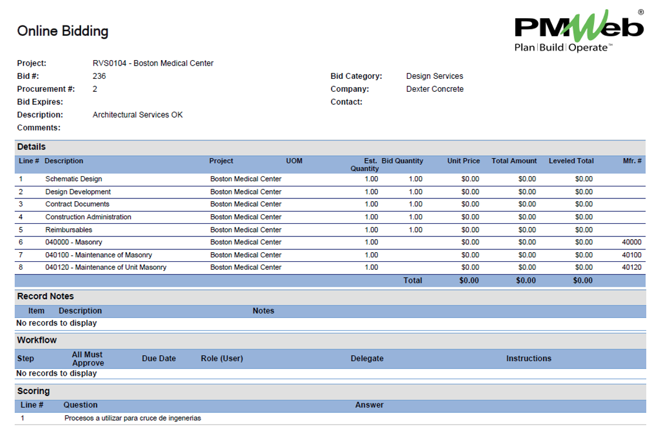Click the 'Est. Quantity' column header
Image resolution: width=661 pixels, height=437 pixels.
(x=365, y=164)
